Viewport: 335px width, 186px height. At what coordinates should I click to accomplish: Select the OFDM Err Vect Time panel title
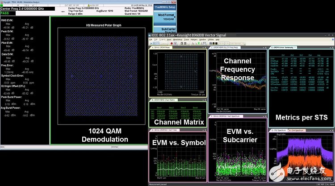click(163, 130)
